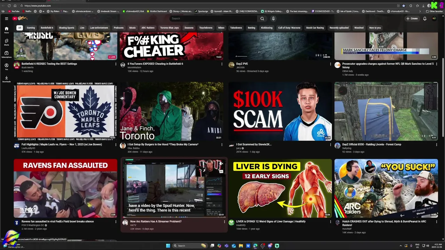Viewport: 445px width, 250px height.
Task: Open LeafsJellyHD channel avatar
Action: (x=17, y=145)
